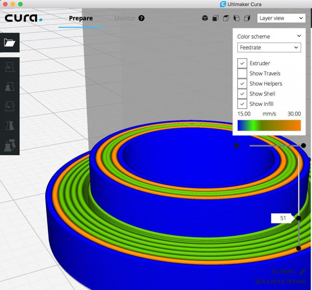Collapse the Color scheme panel chevron
Viewport: 312px width, 290px height.
click(299, 36)
